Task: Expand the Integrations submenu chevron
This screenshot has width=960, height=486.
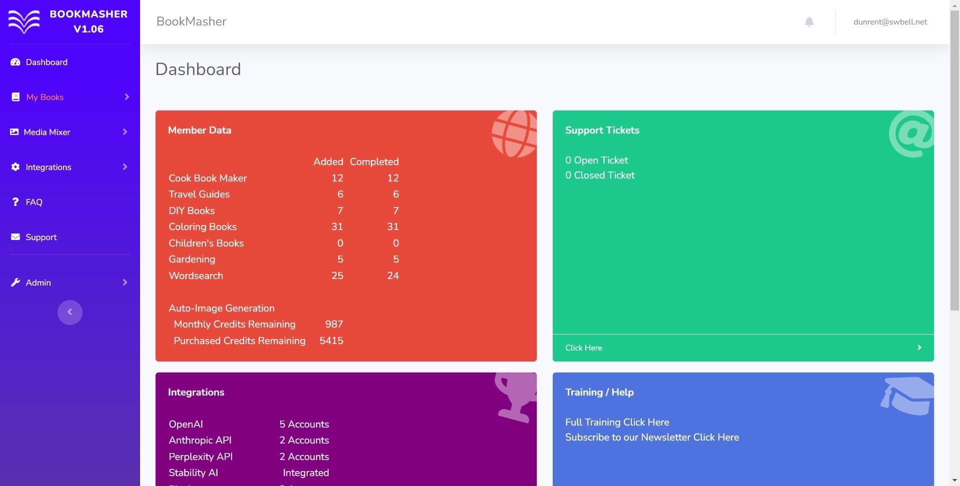Action: [x=125, y=167]
